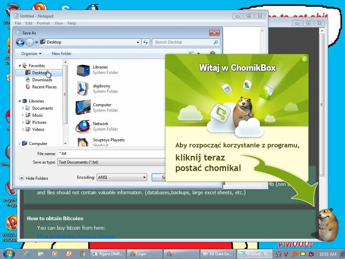345x259 pixels.
Task: Click the clock showing 10:51 AM
Action: coord(327,254)
